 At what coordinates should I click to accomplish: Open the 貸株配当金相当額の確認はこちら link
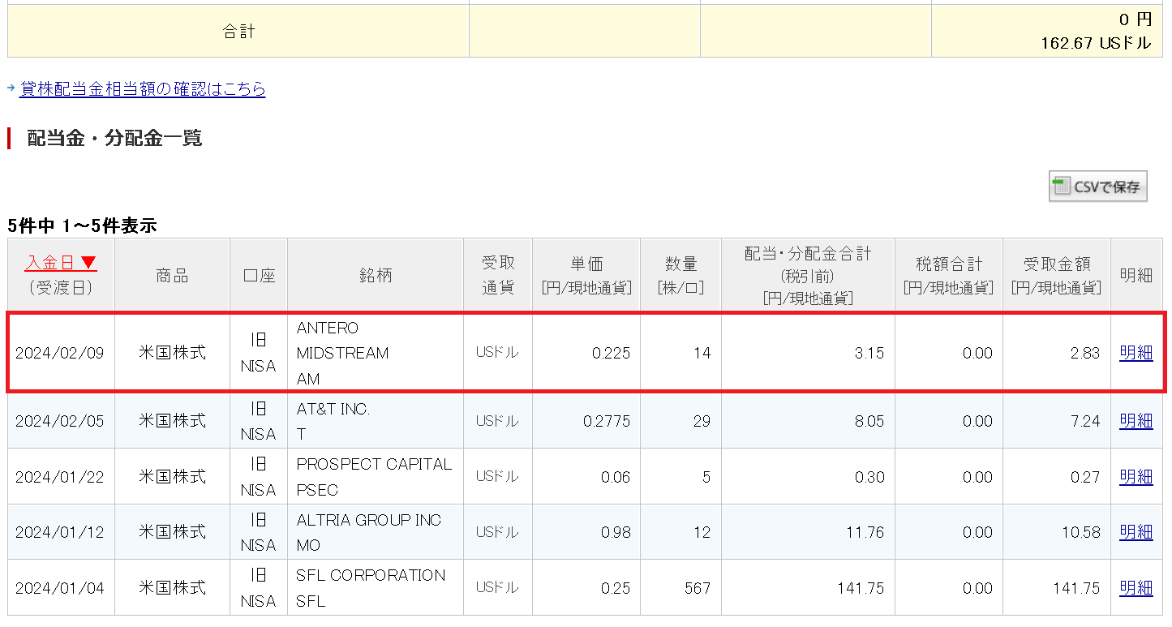(143, 89)
